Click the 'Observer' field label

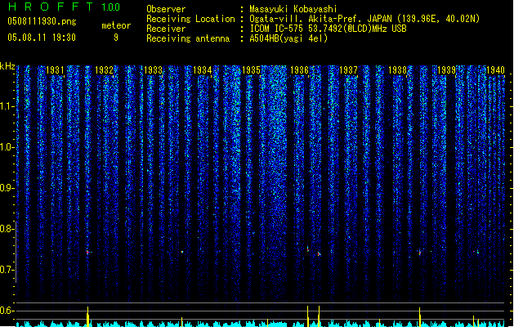(166, 9)
